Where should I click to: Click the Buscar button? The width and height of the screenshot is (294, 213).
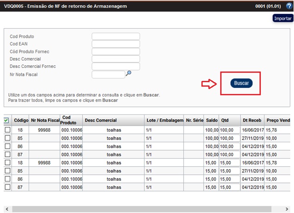241,83
